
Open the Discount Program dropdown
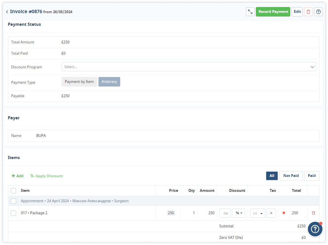click(x=189, y=67)
